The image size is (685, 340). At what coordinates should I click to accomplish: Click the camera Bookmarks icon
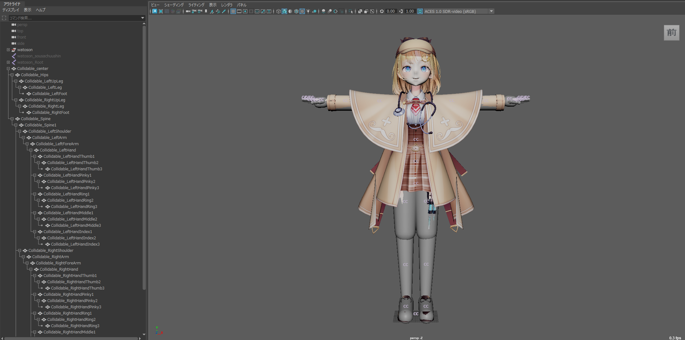[206, 11]
